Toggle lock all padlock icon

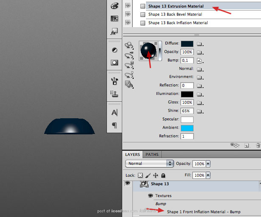(x=163, y=175)
